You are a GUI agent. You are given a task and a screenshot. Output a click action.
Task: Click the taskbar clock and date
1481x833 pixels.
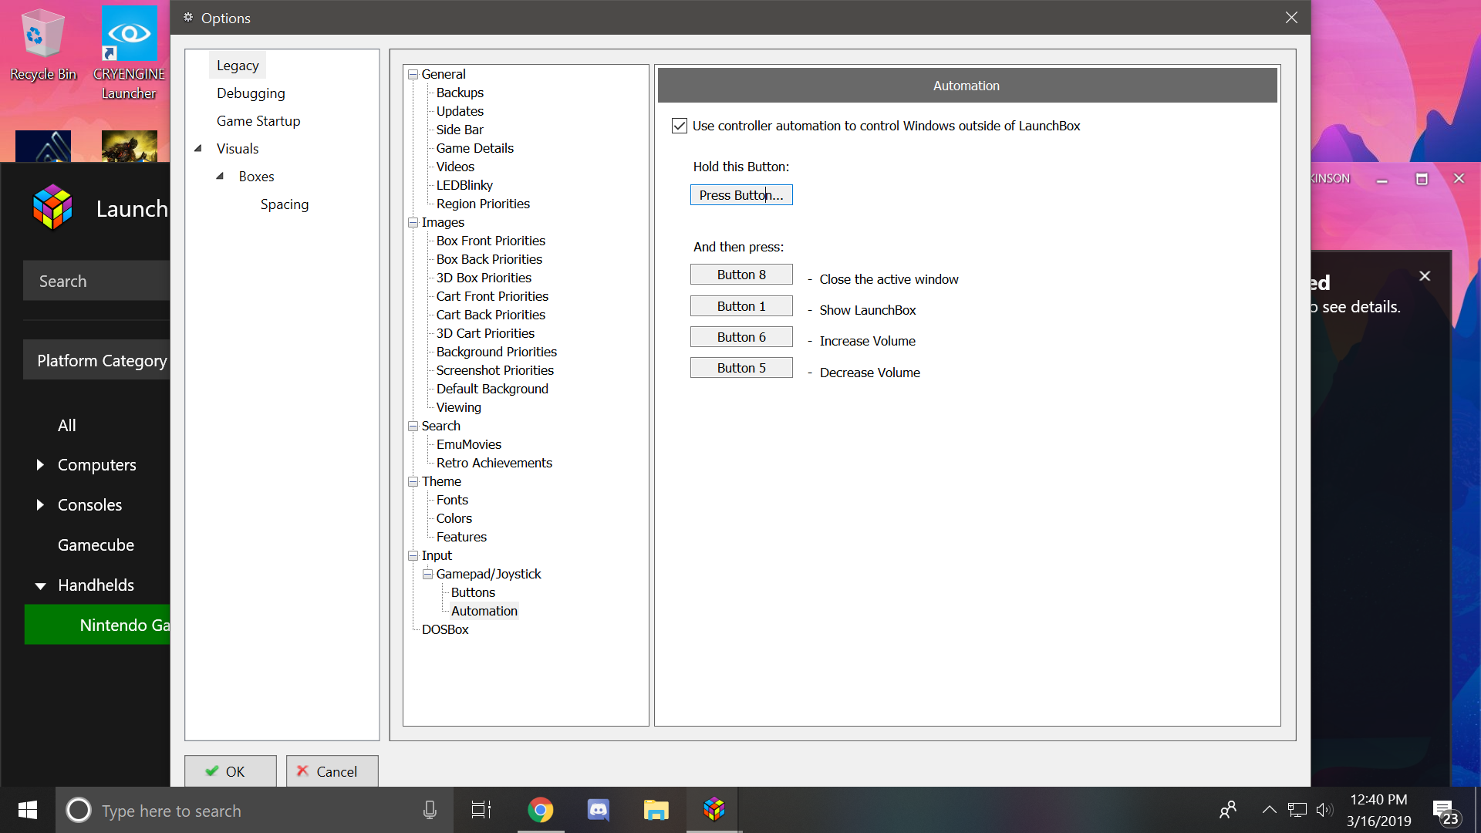[1379, 811]
